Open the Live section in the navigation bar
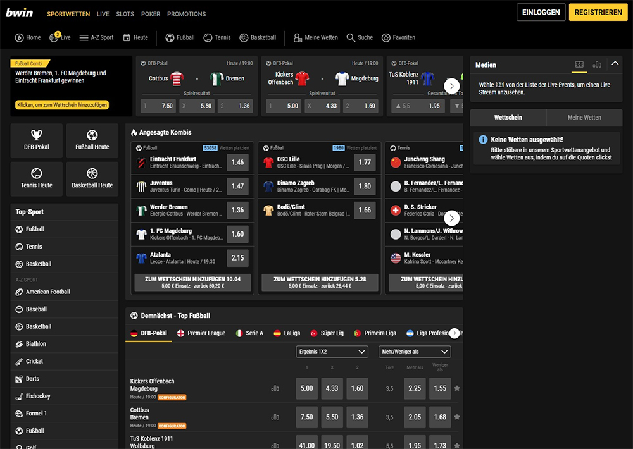 60,37
